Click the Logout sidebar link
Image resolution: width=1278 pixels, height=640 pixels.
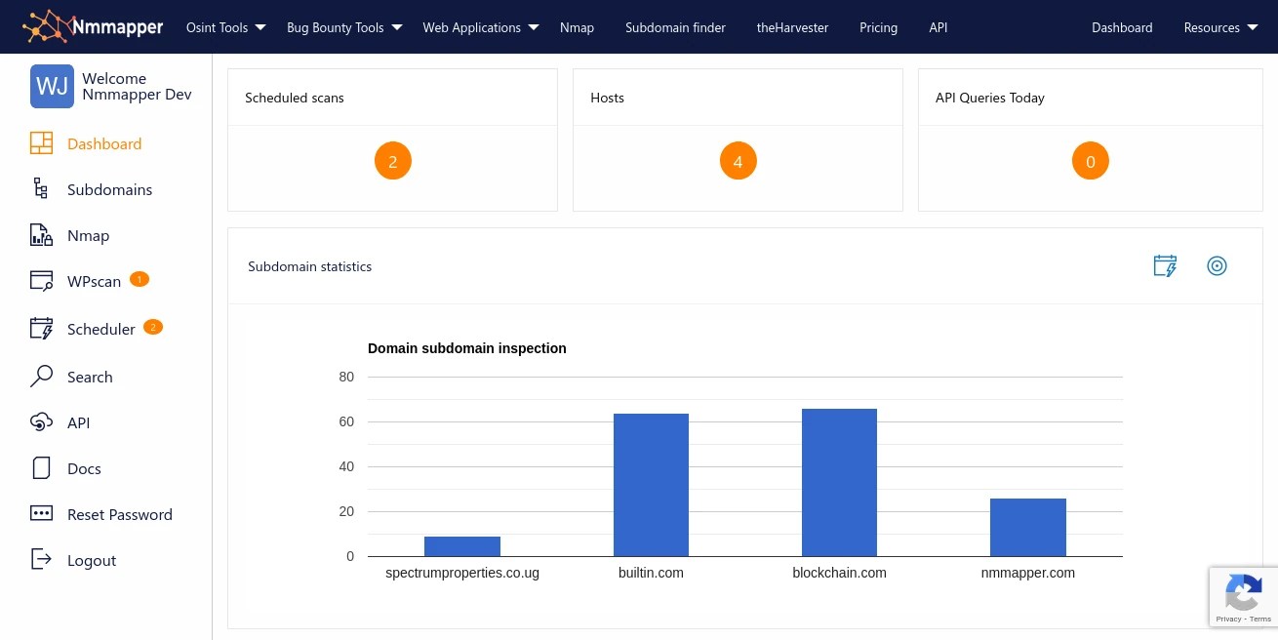(x=92, y=560)
